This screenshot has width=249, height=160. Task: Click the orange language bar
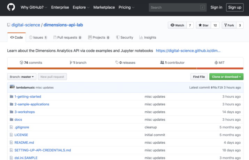(125, 69)
